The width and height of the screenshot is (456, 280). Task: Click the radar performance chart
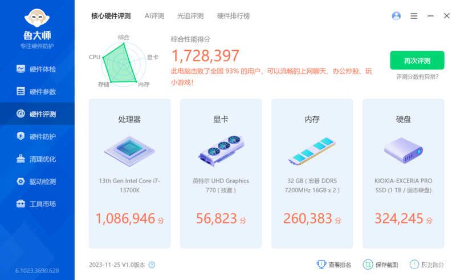tap(124, 64)
